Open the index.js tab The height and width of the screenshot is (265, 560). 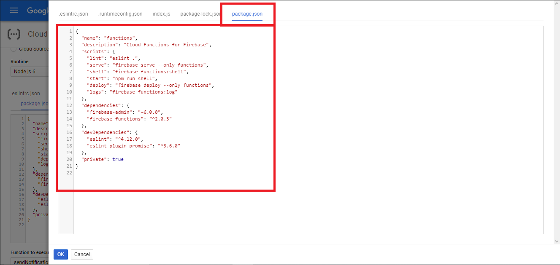tap(161, 14)
